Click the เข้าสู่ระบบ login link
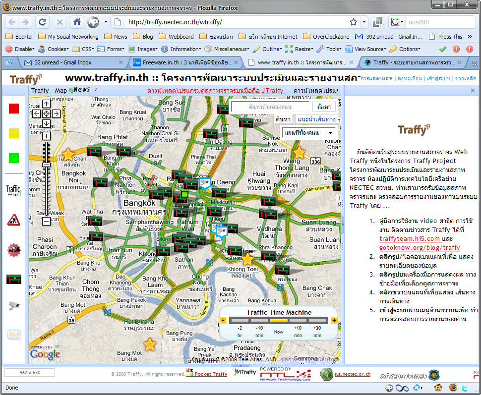This screenshot has height=395, width=481. 438,78
